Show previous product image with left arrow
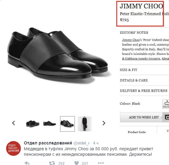The height and width of the screenshot is (165, 169). point(13,123)
